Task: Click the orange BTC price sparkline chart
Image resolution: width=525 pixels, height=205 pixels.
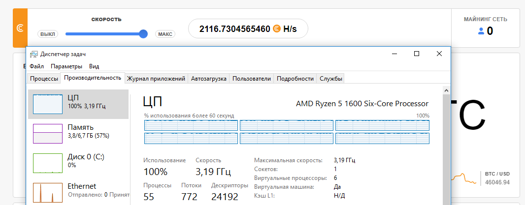Action: click(464, 178)
